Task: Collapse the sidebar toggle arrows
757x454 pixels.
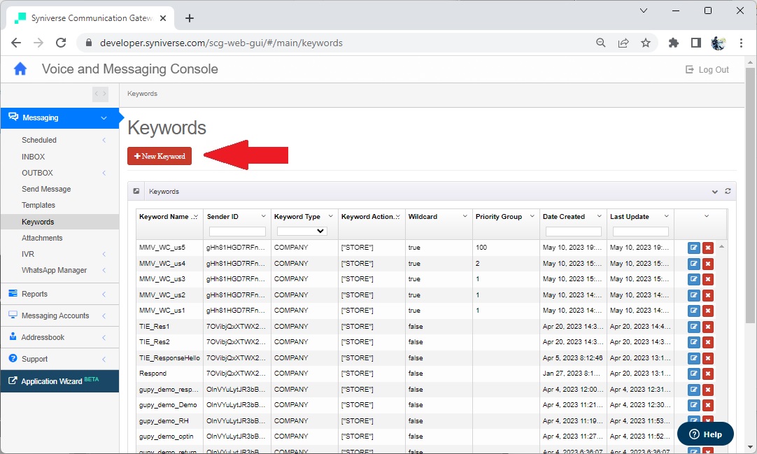Action: (101, 94)
